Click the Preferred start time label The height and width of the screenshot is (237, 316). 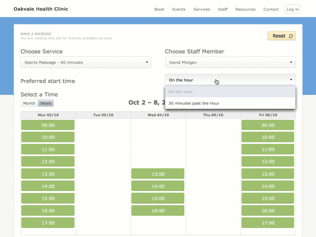(x=48, y=81)
